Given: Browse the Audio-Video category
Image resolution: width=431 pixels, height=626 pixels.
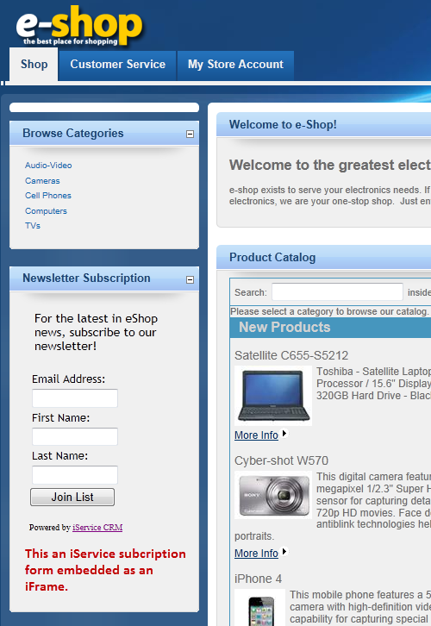Looking at the screenshot, I should (48, 166).
